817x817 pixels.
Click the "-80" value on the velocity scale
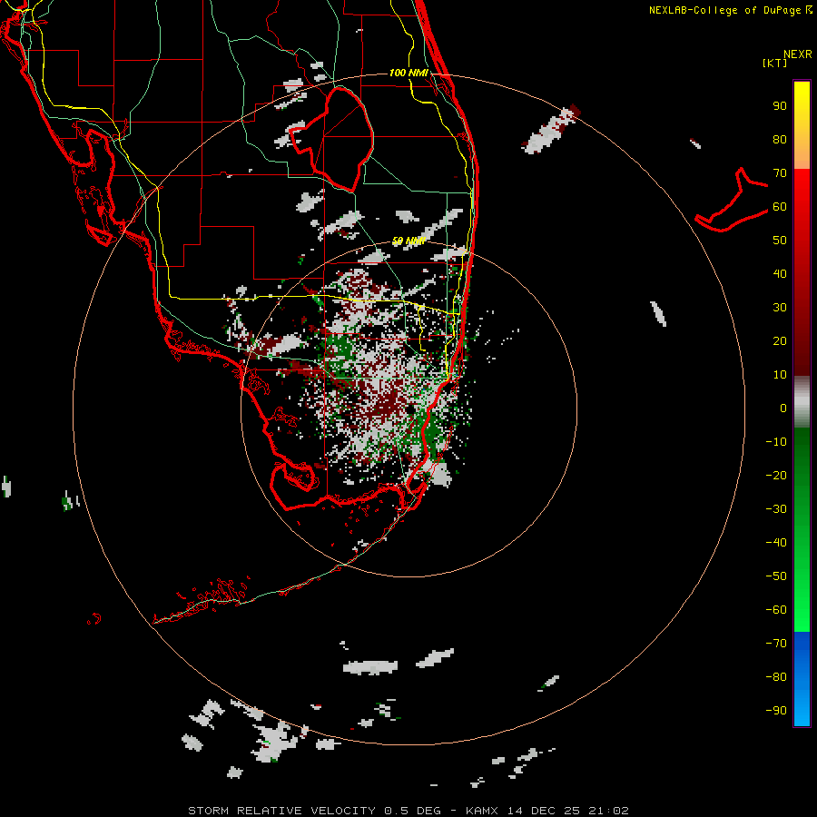tap(776, 677)
